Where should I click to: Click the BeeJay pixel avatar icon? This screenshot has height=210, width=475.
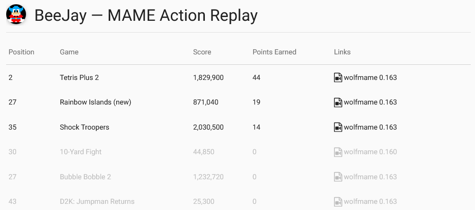(x=16, y=15)
